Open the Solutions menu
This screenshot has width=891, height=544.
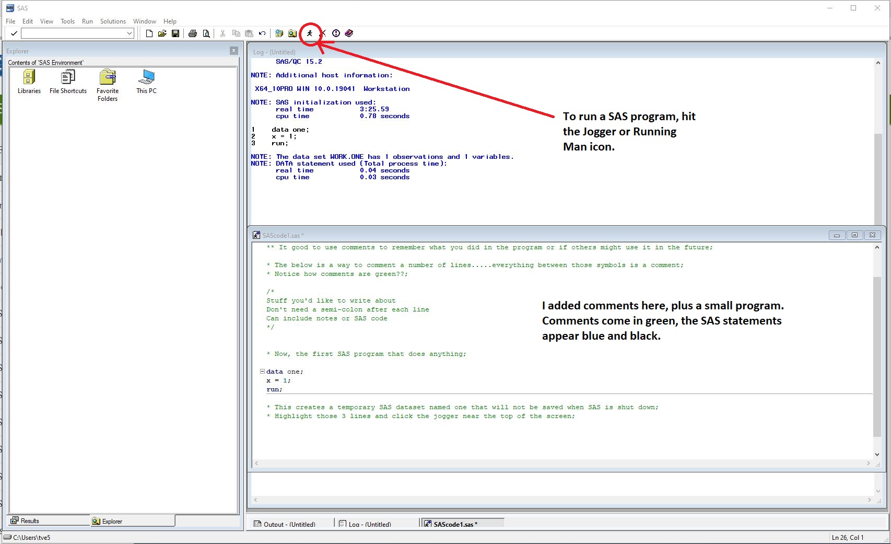click(113, 21)
